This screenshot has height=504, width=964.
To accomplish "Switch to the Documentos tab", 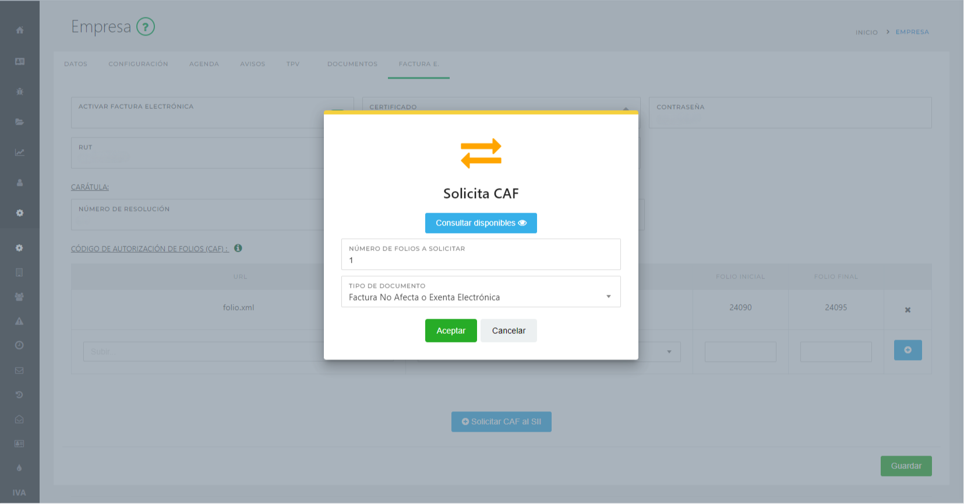I will (x=352, y=64).
